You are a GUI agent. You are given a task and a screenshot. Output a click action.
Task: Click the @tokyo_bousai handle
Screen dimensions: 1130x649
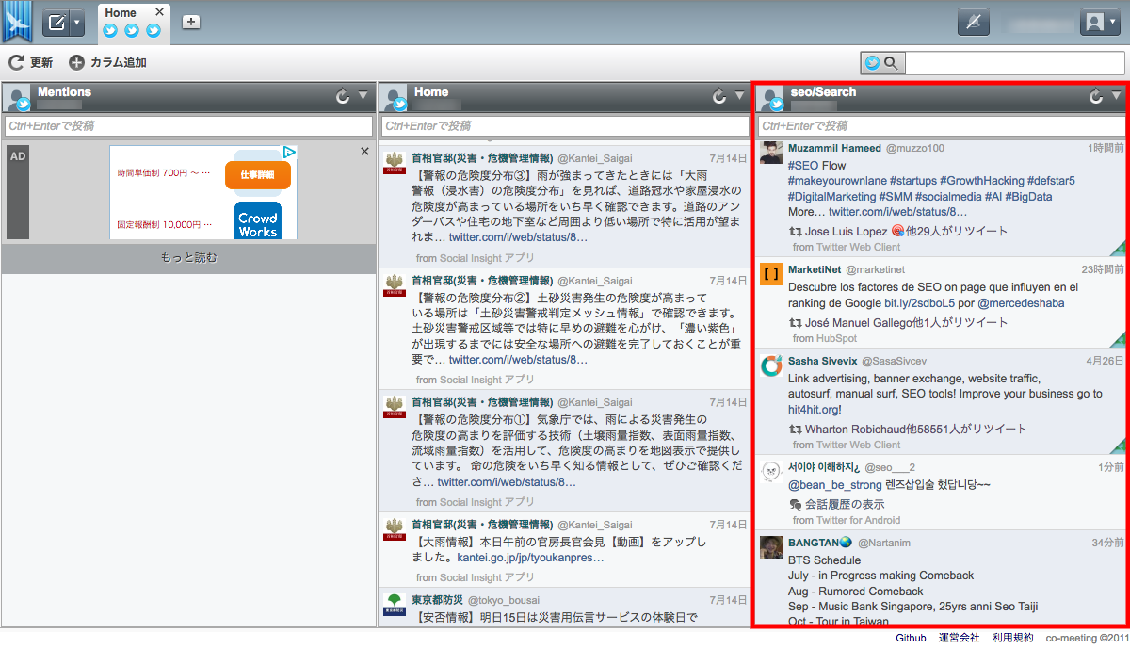point(503,601)
